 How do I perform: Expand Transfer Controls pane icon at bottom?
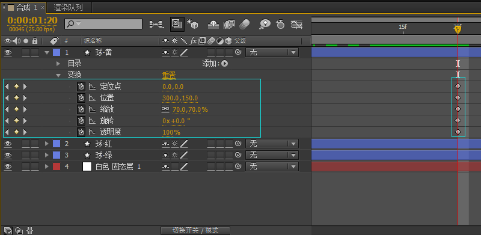tap(19, 230)
